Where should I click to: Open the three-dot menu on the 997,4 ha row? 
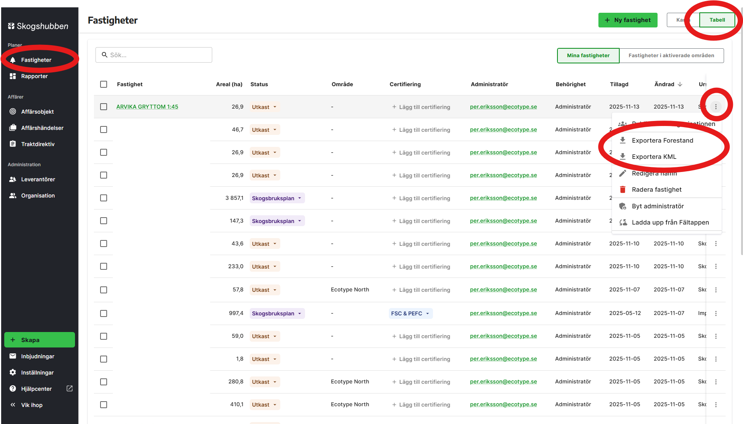716,313
